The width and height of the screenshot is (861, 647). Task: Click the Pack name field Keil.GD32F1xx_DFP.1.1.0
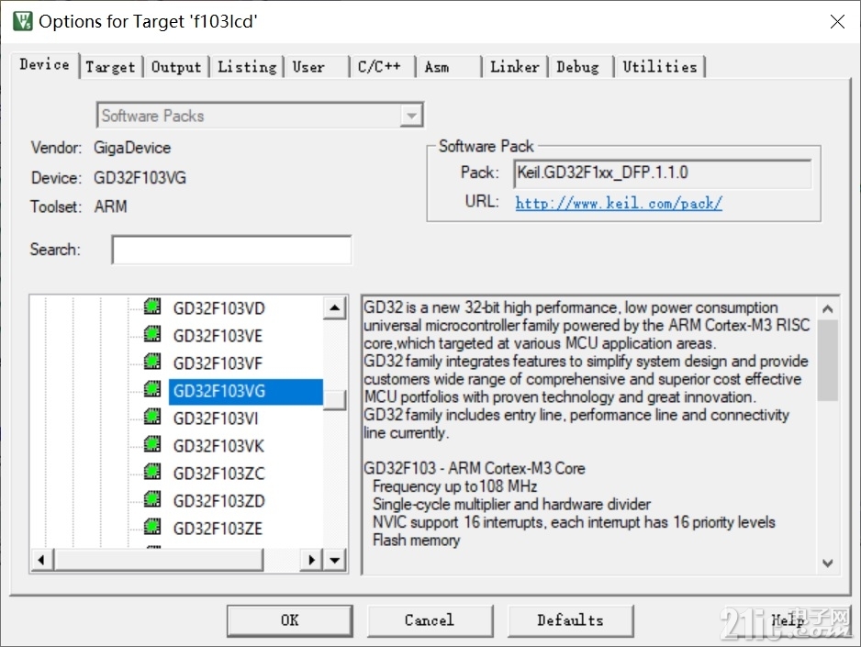click(x=662, y=173)
